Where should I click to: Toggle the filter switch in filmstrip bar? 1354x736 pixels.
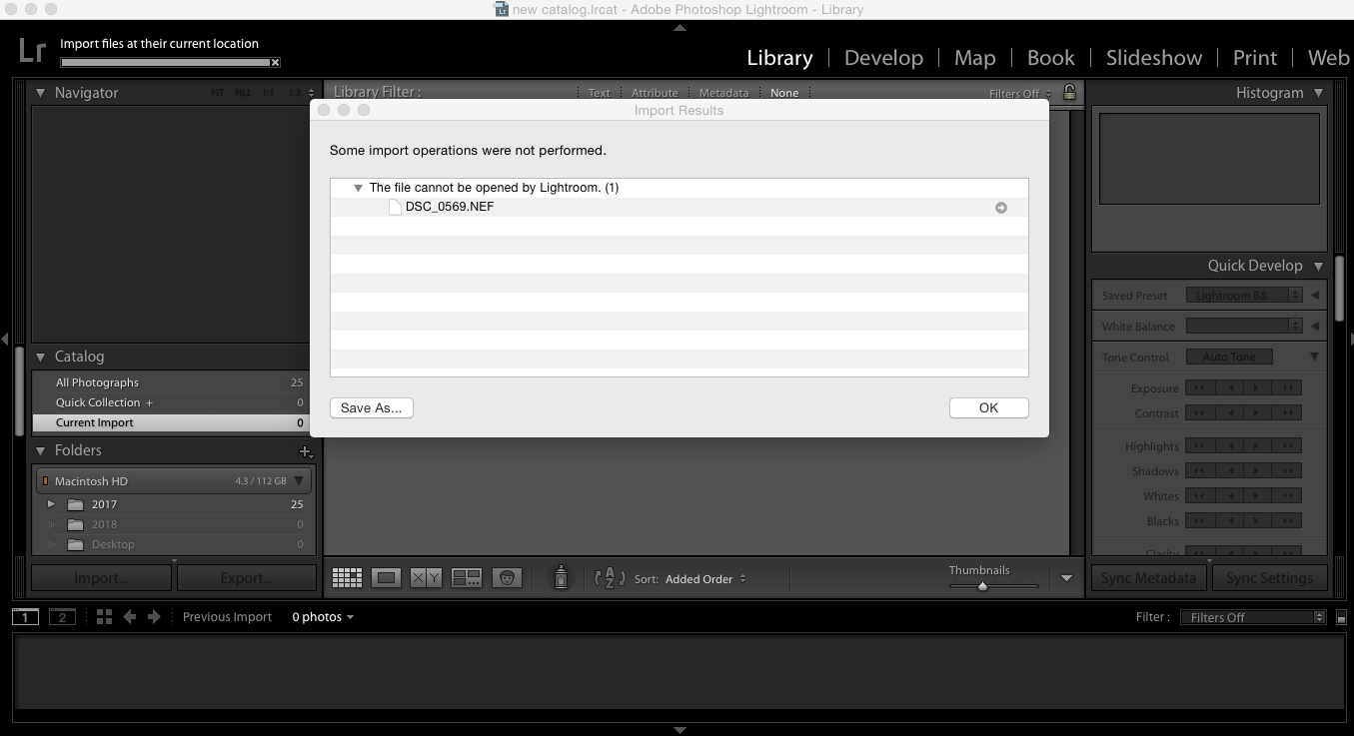click(x=1341, y=618)
